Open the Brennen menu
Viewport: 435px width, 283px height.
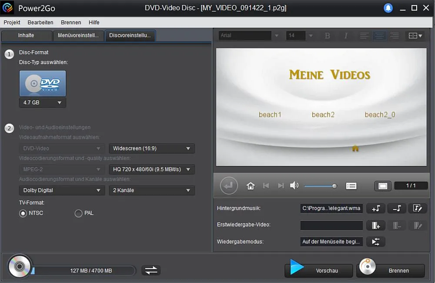(70, 22)
